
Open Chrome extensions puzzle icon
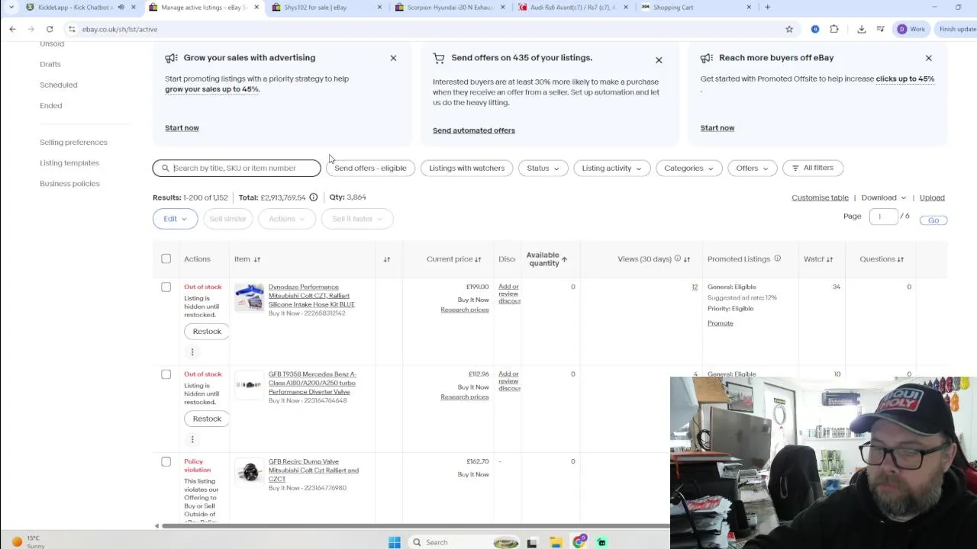coord(834,29)
